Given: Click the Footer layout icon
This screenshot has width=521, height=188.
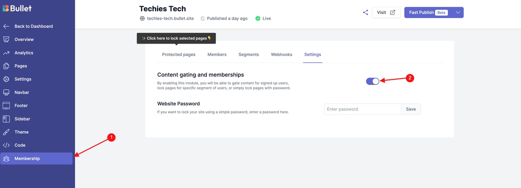Looking at the screenshot, I should 6,105.
